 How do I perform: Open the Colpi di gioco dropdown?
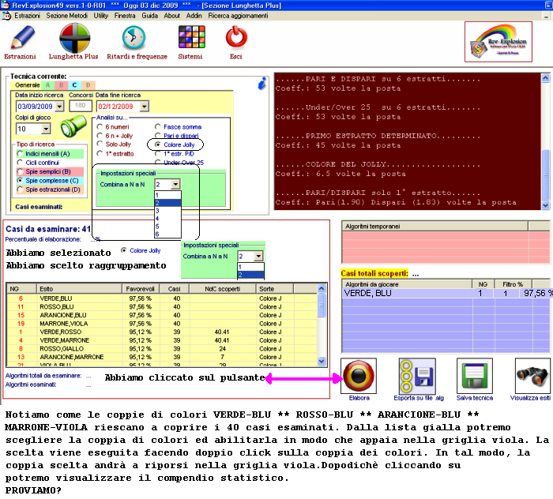tap(46, 129)
